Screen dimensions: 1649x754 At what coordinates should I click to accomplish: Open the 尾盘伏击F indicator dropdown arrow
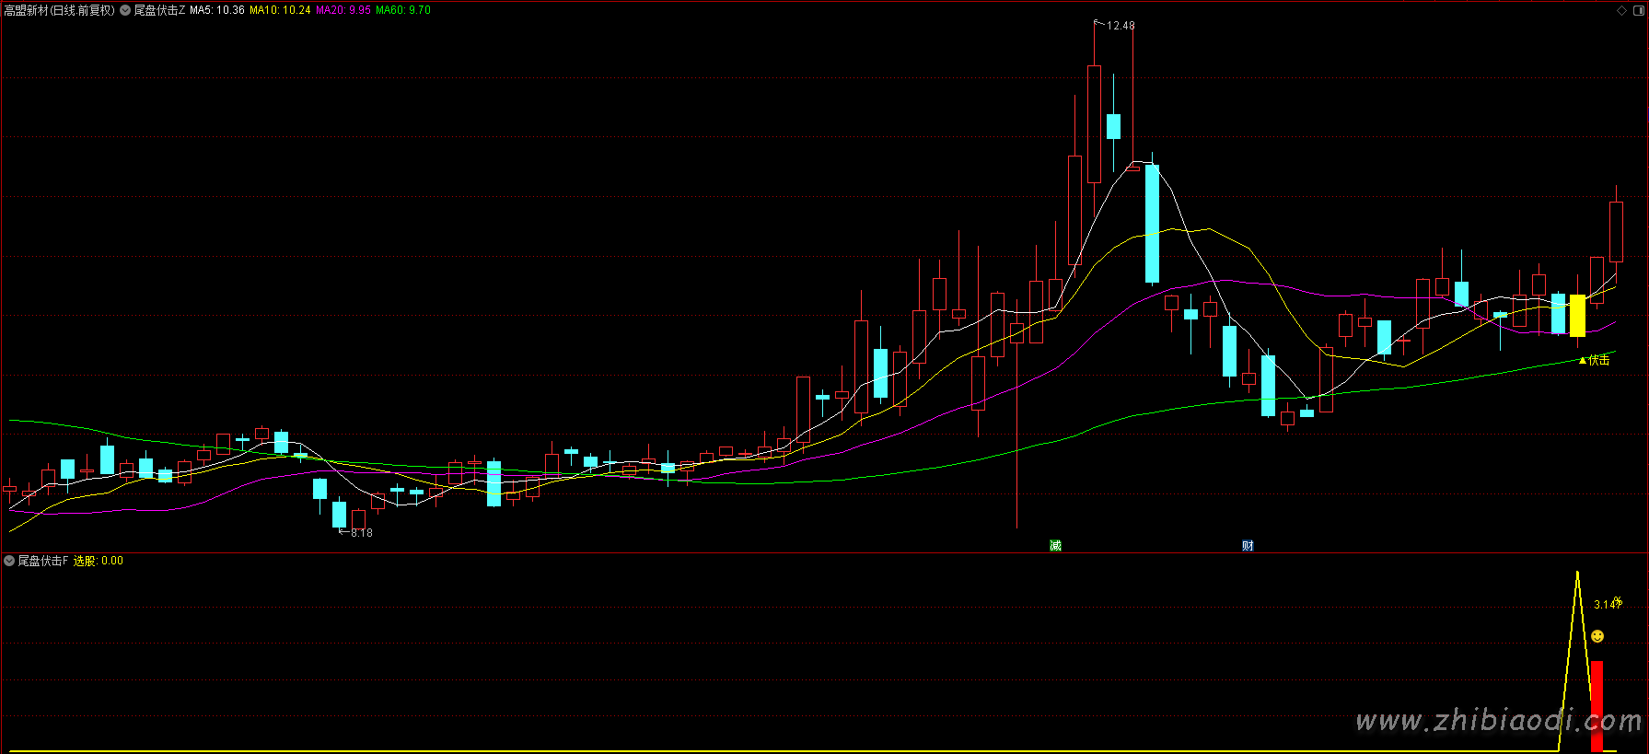coord(9,561)
